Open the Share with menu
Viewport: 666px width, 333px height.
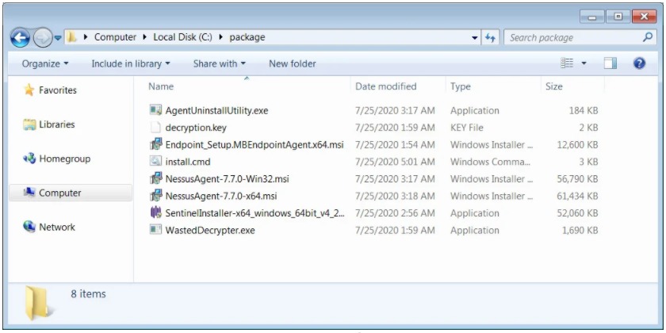219,63
